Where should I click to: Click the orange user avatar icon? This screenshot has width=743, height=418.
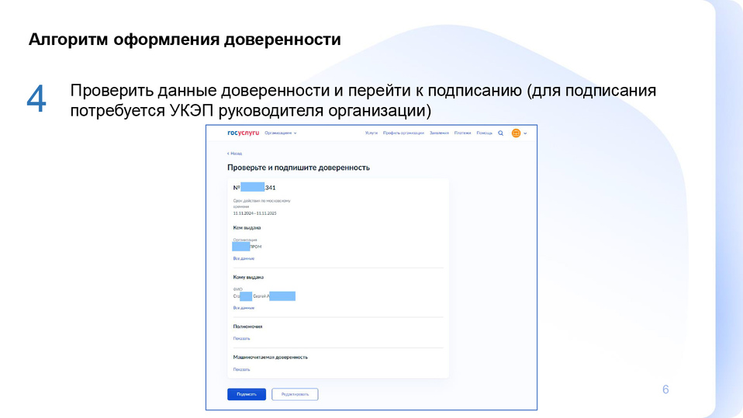point(516,133)
